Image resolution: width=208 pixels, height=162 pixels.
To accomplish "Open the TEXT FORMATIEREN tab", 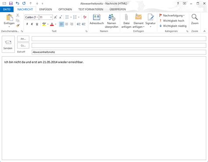I will coord(91,9).
